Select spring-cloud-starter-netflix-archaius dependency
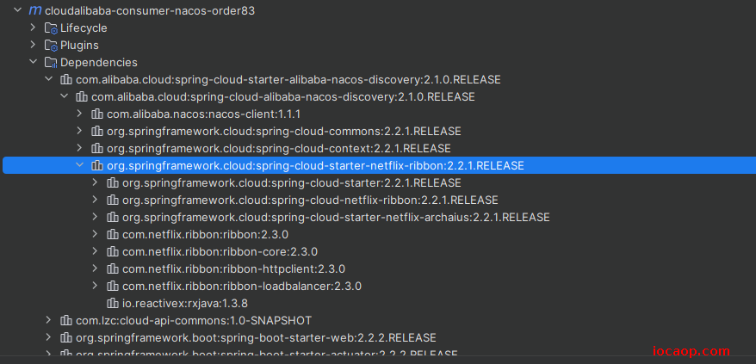756x364 pixels. click(x=336, y=218)
